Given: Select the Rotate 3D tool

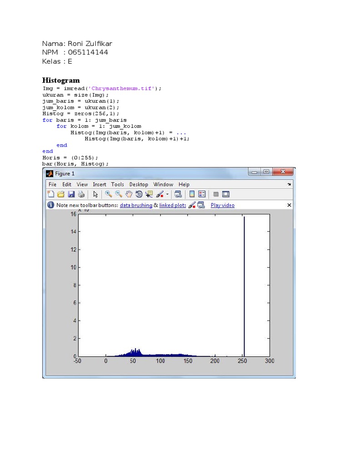Looking at the screenshot, I should [x=139, y=194].
